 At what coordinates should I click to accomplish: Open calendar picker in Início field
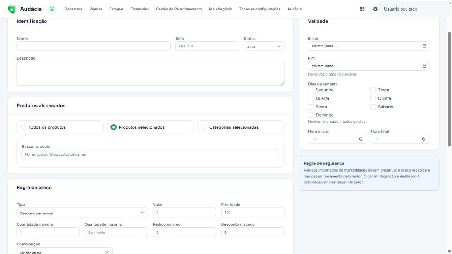click(x=424, y=46)
